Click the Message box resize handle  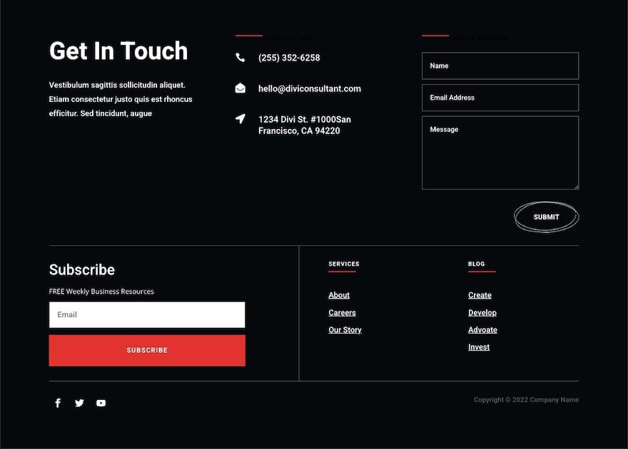point(577,187)
